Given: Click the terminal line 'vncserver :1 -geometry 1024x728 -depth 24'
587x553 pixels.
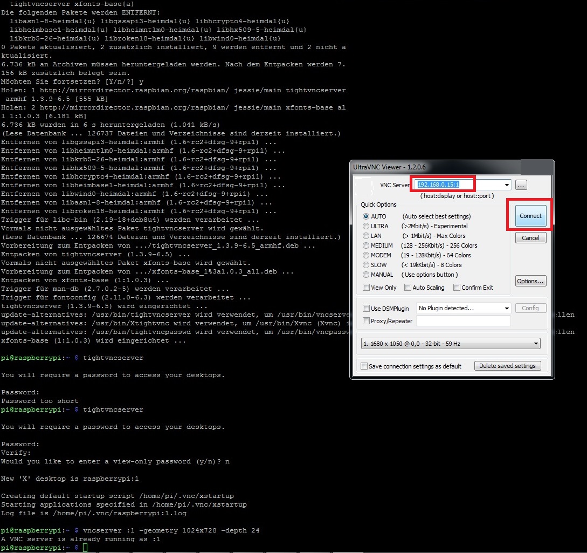Looking at the screenshot, I should coord(171,530).
